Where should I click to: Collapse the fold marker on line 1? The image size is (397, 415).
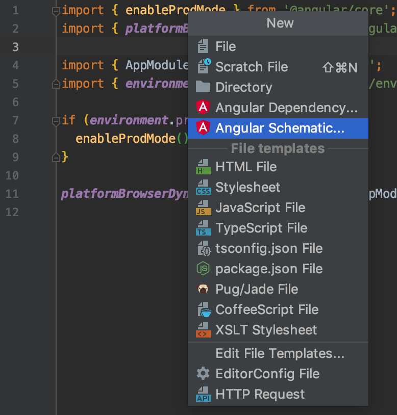tap(56, 11)
